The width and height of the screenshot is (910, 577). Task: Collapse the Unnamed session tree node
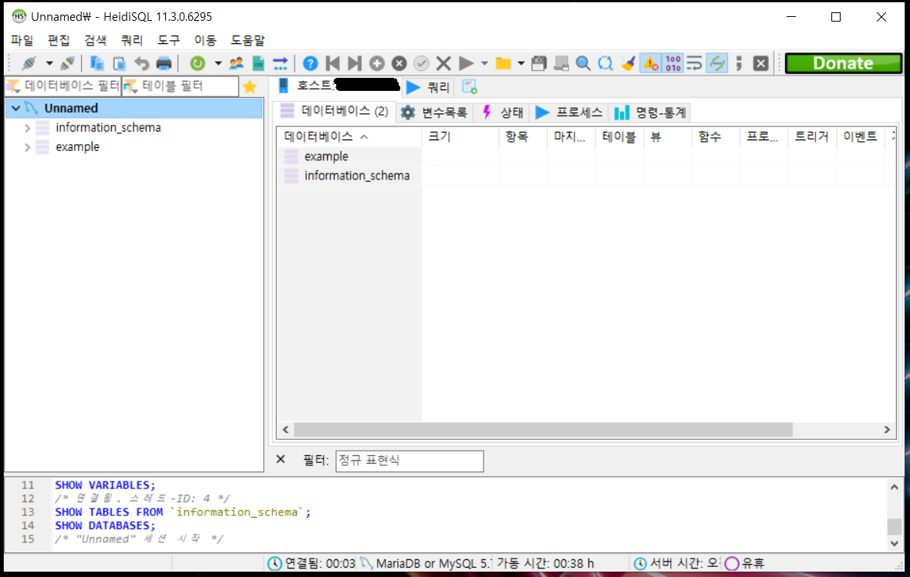16,109
